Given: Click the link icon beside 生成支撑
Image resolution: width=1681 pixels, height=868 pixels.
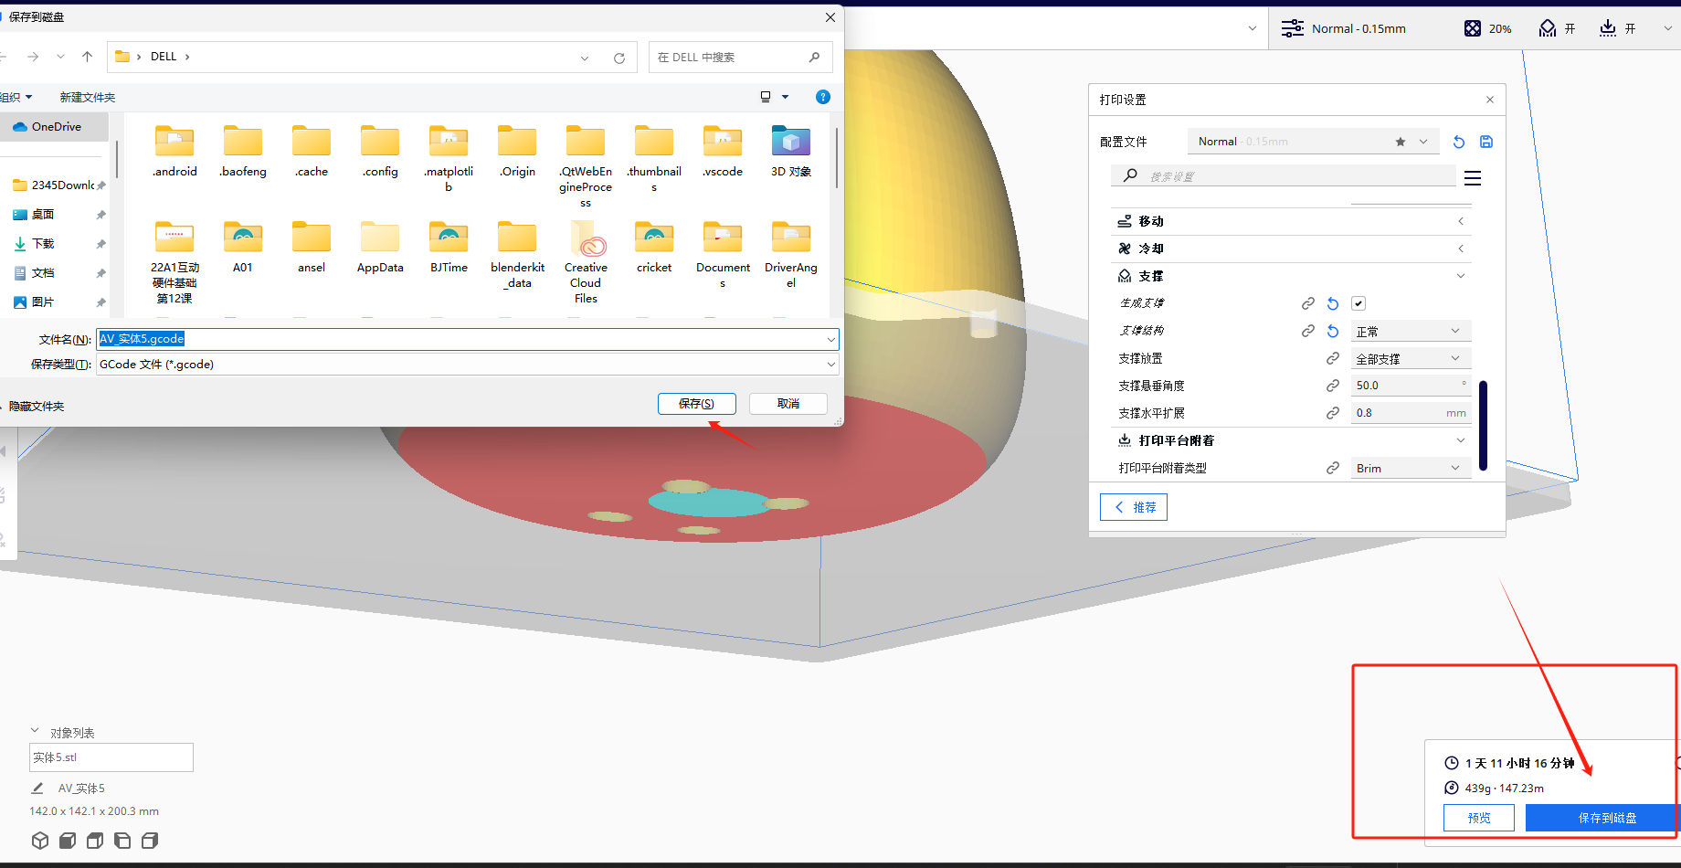Looking at the screenshot, I should pos(1308,303).
